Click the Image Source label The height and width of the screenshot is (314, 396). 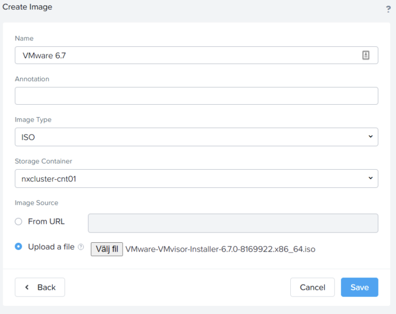point(37,203)
